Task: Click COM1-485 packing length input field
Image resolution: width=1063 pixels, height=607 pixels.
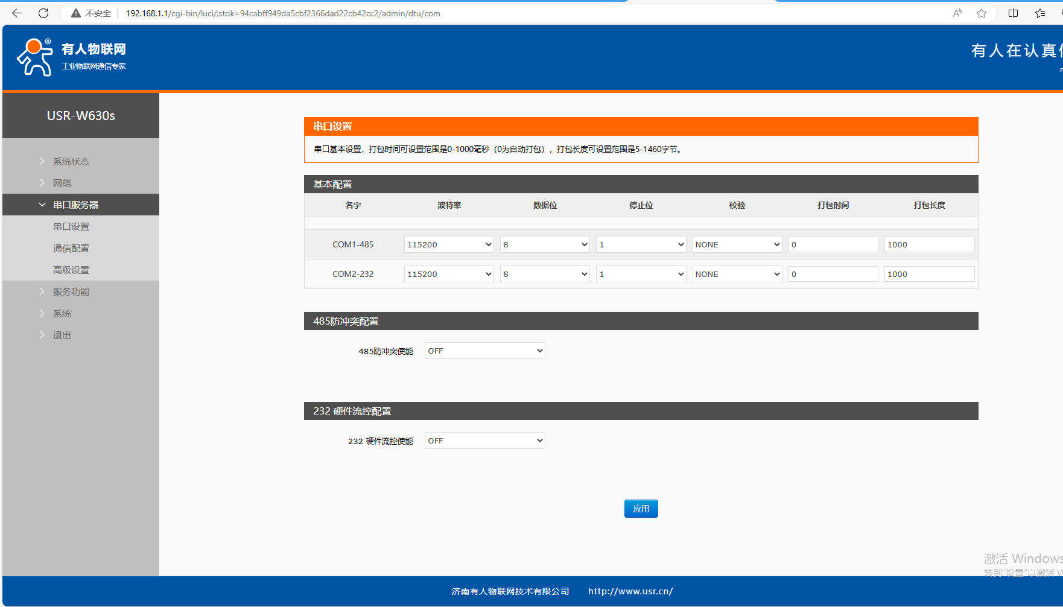Action: tap(929, 244)
